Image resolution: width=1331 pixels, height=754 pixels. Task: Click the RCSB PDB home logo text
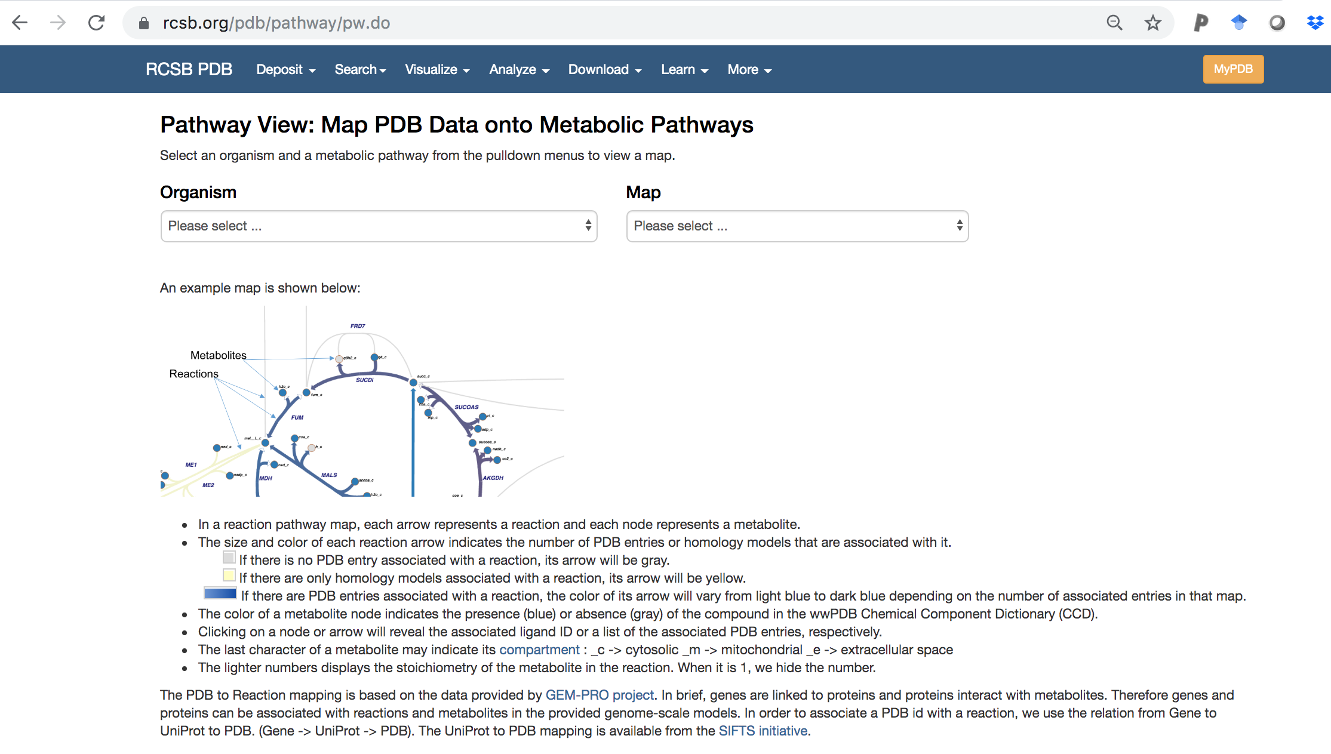(x=189, y=69)
